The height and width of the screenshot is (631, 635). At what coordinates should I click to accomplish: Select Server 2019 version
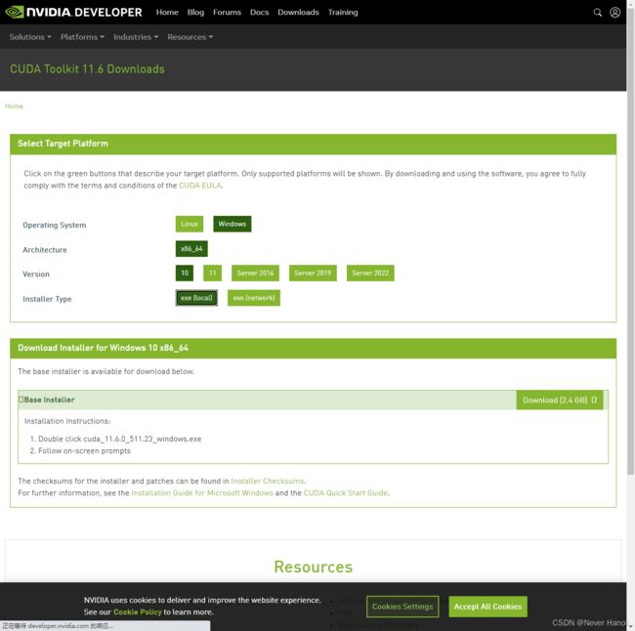pyautogui.click(x=313, y=273)
